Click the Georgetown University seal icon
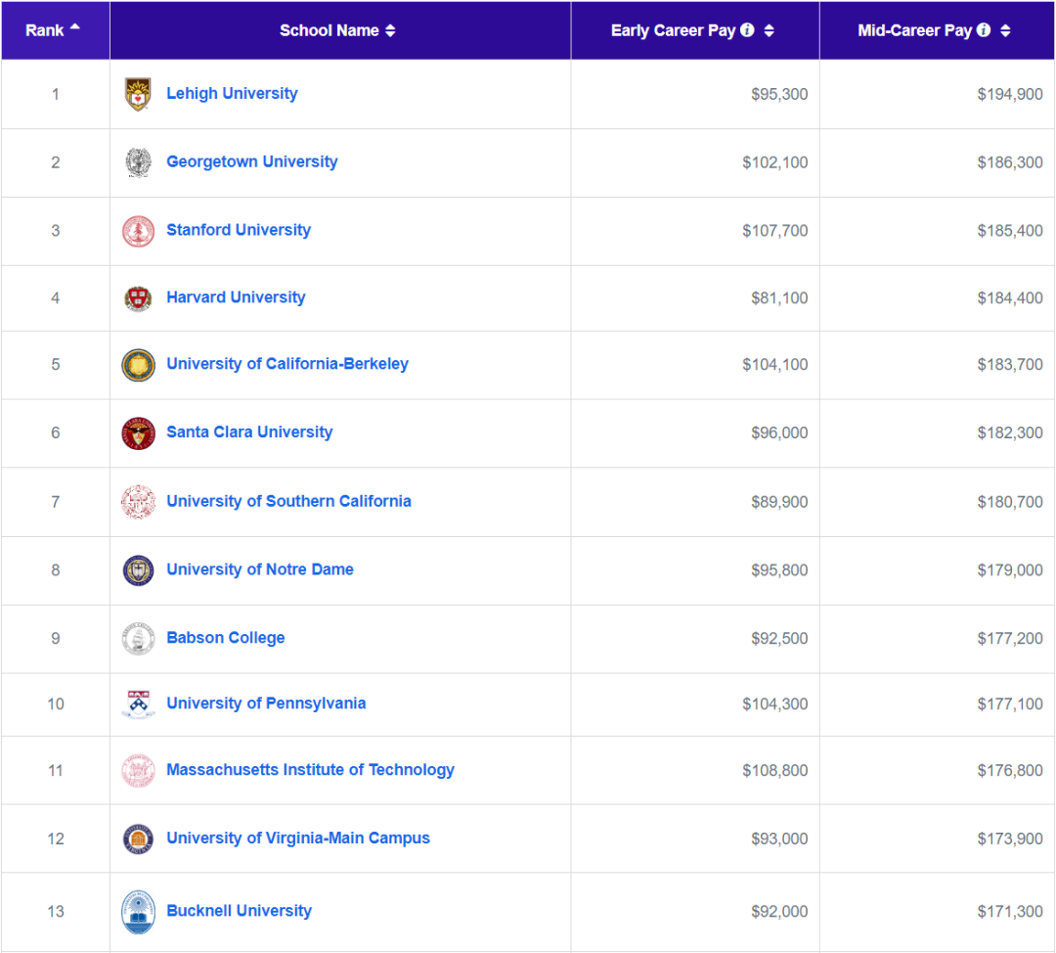This screenshot has width=1056, height=953. (x=138, y=162)
